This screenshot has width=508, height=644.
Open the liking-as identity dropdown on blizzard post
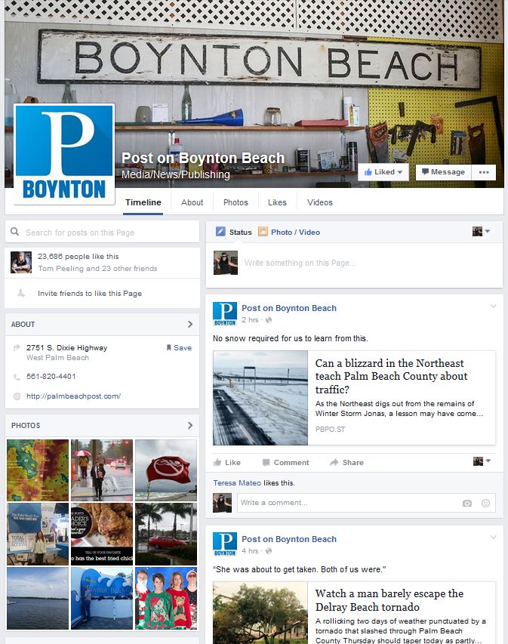tap(482, 461)
